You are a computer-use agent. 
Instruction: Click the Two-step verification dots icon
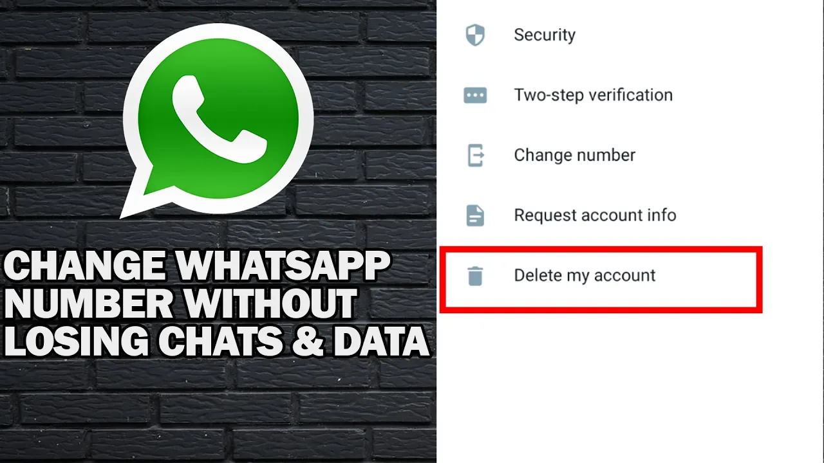coord(475,95)
